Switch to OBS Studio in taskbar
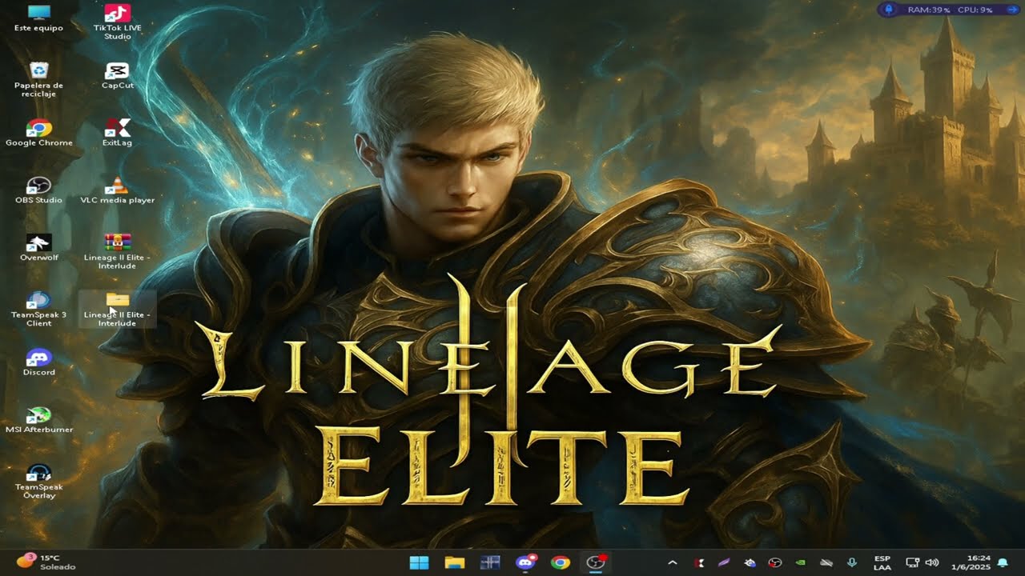The width and height of the screenshot is (1025, 576). tap(595, 562)
